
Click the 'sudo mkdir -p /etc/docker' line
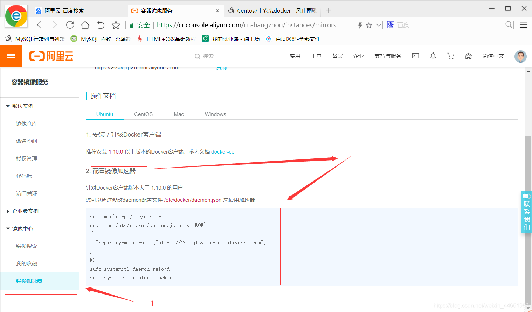pyautogui.click(x=125, y=217)
